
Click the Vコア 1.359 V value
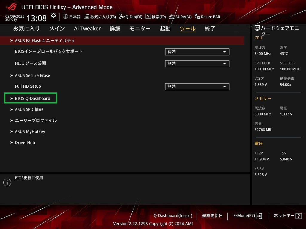pyautogui.click(x=261, y=85)
